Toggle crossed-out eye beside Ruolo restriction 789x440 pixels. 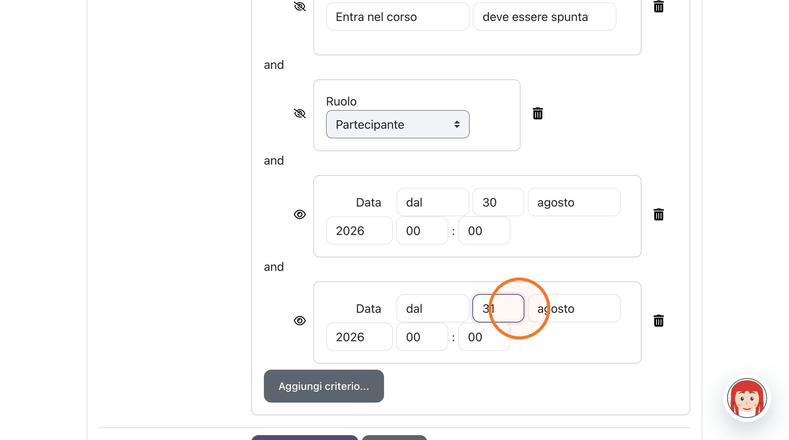click(x=300, y=113)
